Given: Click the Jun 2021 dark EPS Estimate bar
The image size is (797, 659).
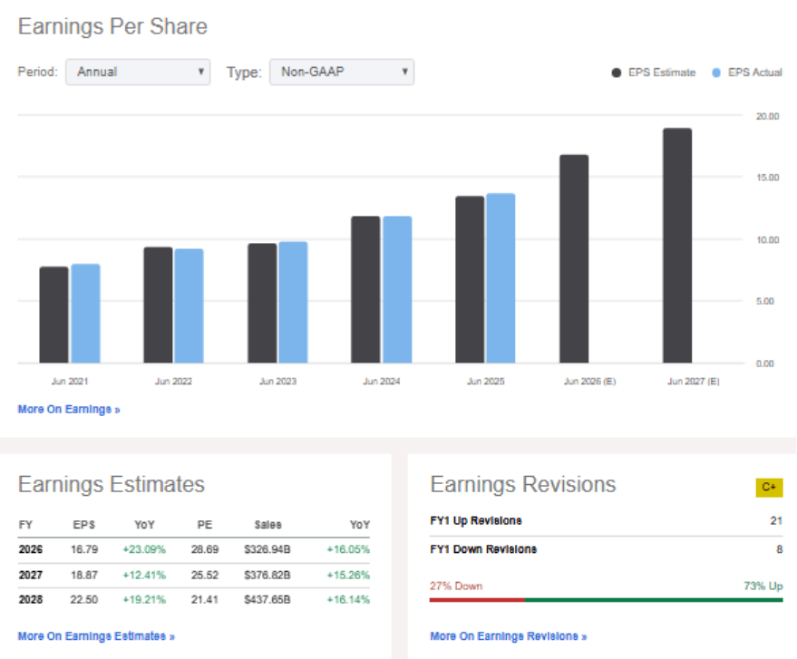Looking at the screenshot, I should pyautogui.click(x=53, y=315).
